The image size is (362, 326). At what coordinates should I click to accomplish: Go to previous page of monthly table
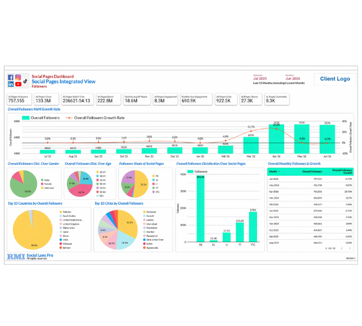click(x=342, y=248)
